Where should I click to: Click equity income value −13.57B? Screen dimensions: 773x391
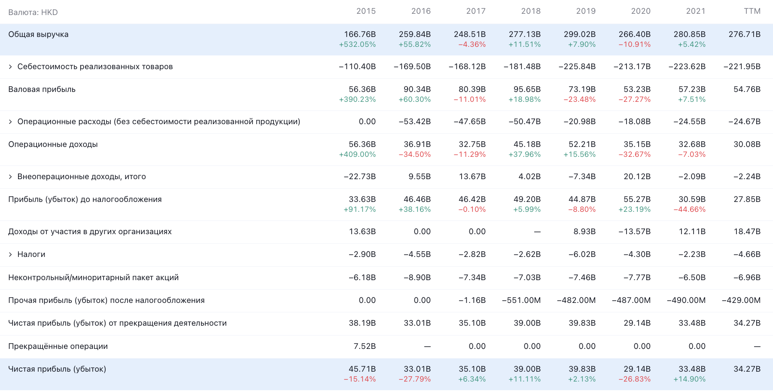click(635, 232)
